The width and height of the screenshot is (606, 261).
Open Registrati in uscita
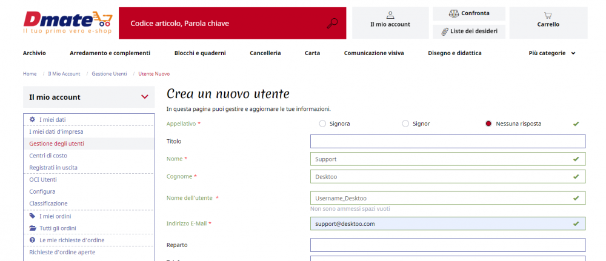(53, 168)
